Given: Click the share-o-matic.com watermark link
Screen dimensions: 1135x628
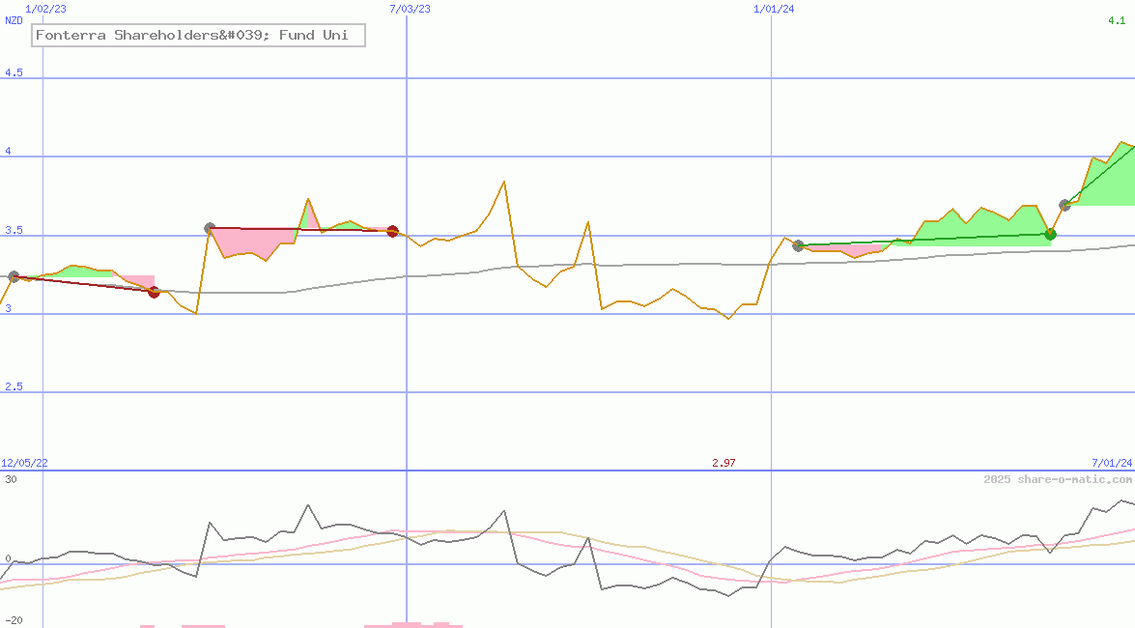Looking at the screenshot, I should coord(1058,479).
